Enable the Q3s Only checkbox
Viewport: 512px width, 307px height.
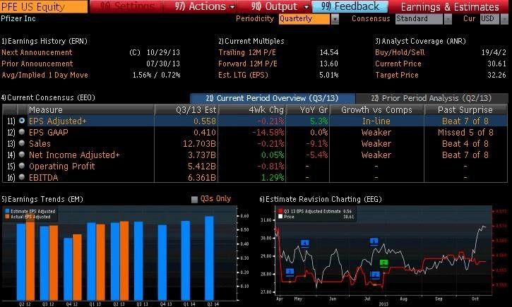coord(195,199)
